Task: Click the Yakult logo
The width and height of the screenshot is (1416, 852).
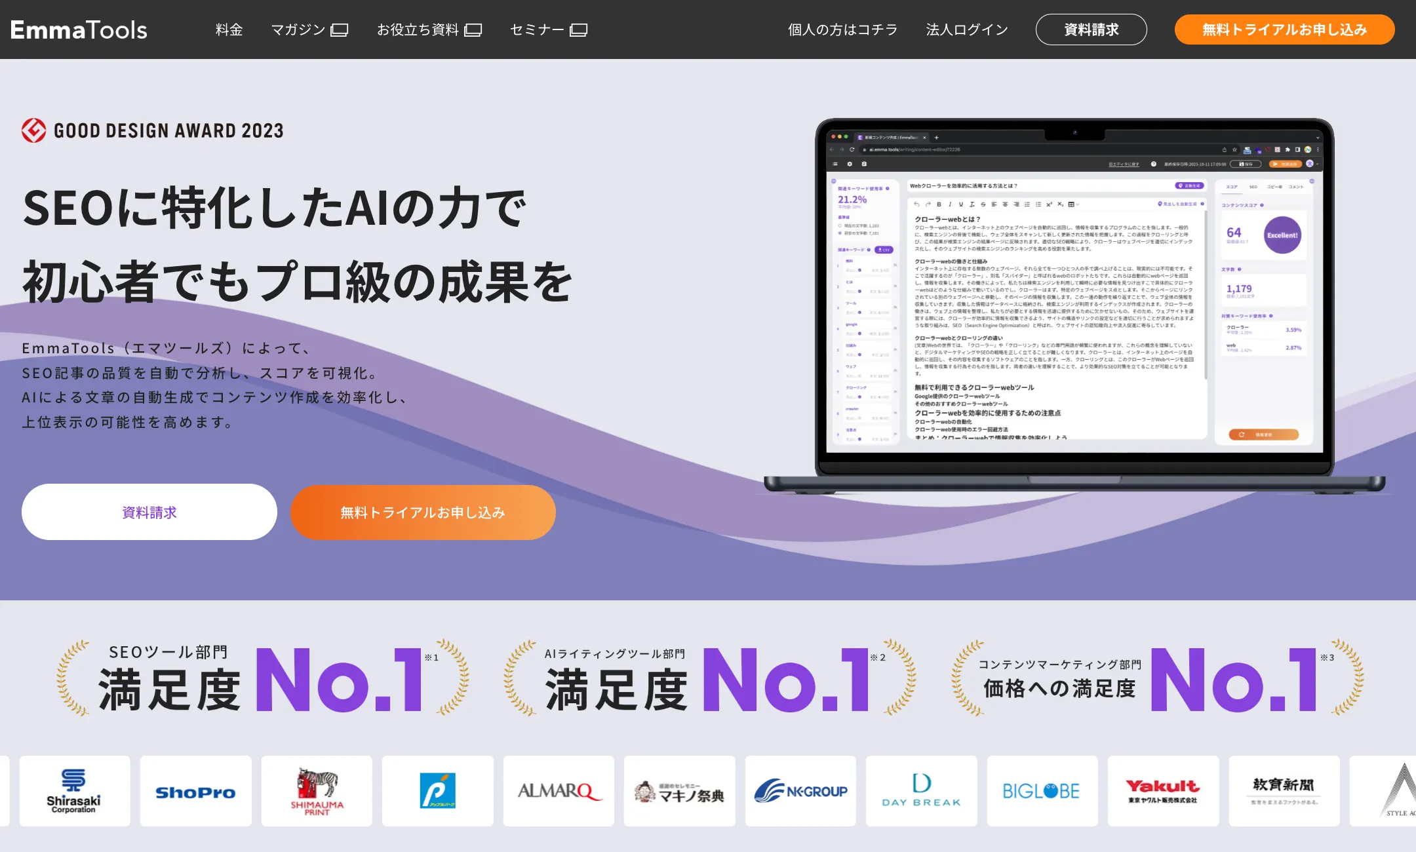Action: tap(1164, 790)
